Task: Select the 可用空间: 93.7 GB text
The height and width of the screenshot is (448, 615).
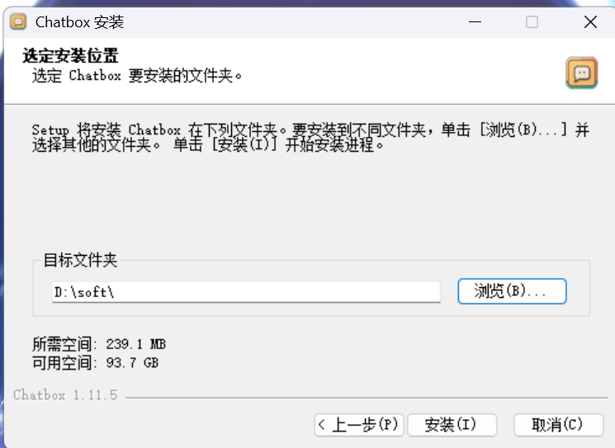Action: coord(95,363)
